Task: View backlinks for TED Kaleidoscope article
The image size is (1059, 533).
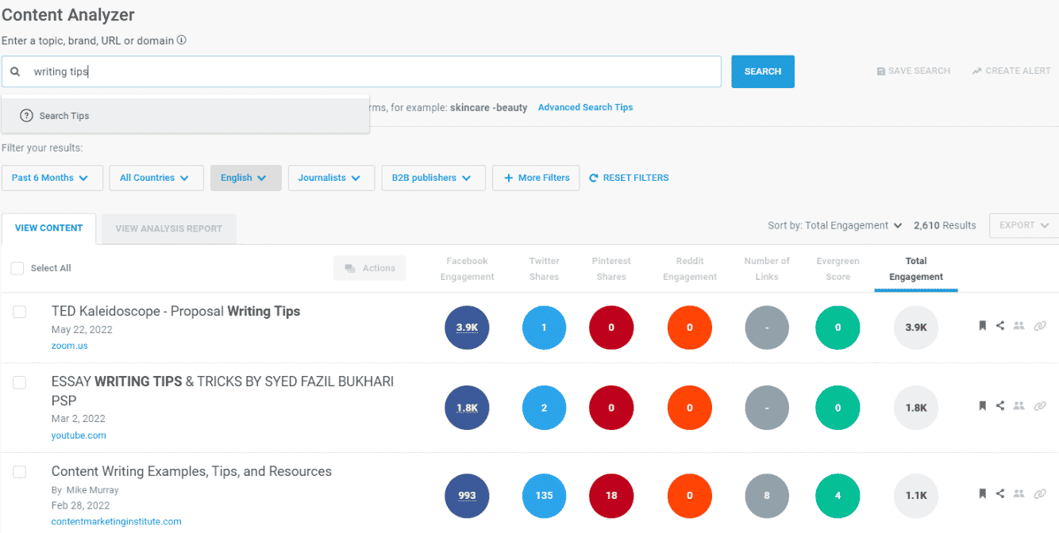Action: tap(1040, 326)
